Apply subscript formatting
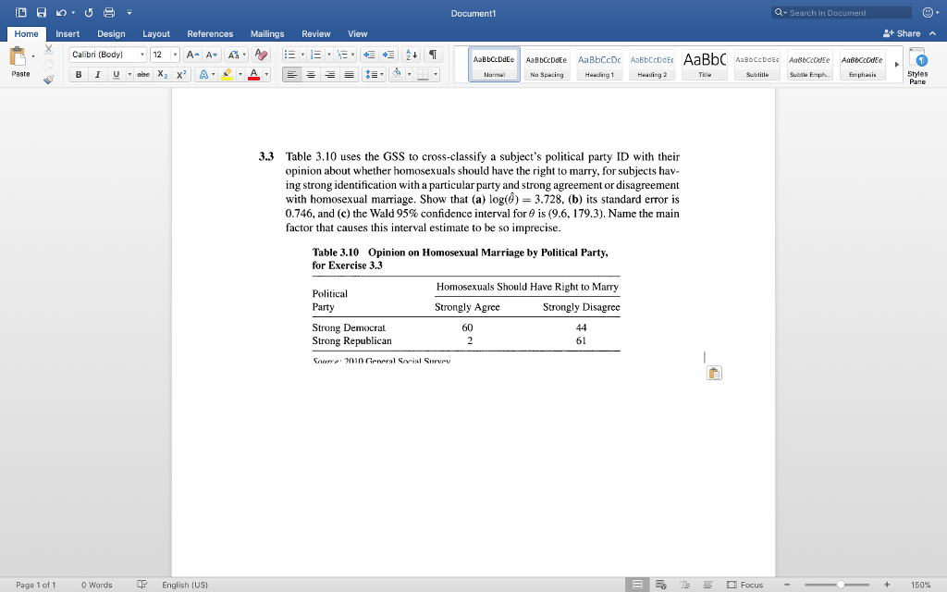 (163, 74)
